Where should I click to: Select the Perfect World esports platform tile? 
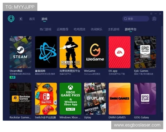pyautogui.click(x=71, y=52)
